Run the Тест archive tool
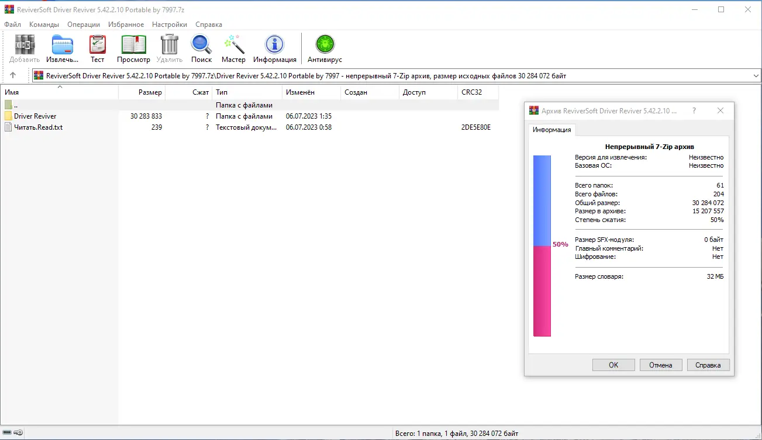The height and width of the screenshot is (440, 762). pos(97,48)
